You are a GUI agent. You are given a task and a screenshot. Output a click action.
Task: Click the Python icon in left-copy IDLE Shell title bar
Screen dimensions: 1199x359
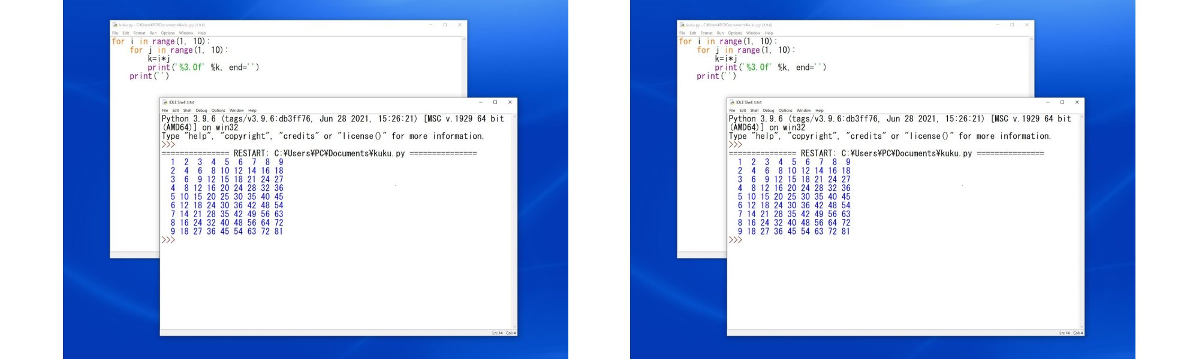tap(165, 102)
